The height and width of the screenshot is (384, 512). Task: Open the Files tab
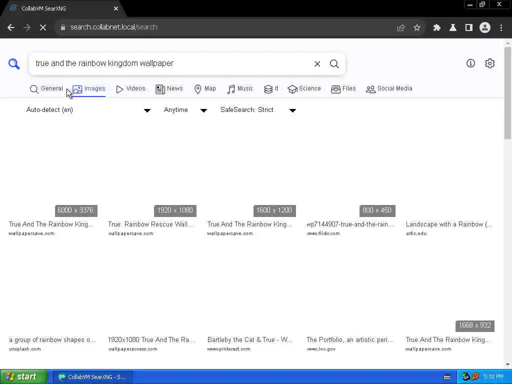(343, 89)
